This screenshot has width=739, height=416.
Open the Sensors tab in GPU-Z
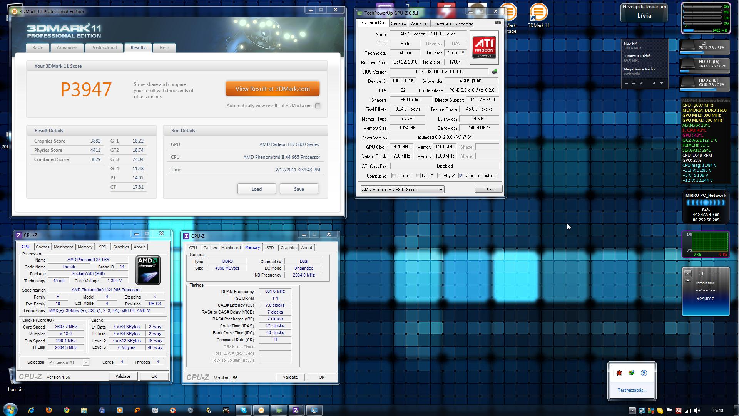(x=398, y=23)
